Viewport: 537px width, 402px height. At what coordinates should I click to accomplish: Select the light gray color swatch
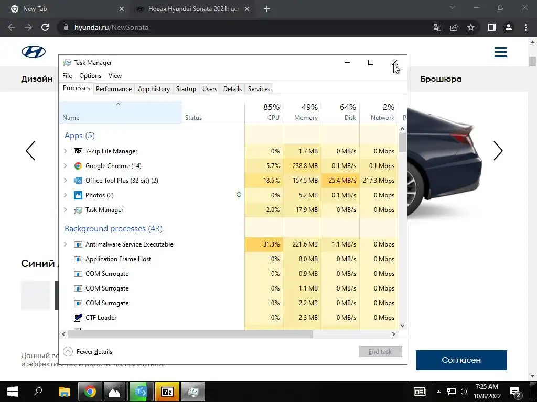[x=36, y=295]
